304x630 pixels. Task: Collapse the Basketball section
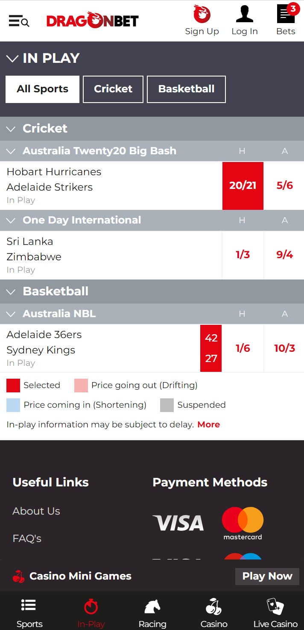(x=12, y=291)
